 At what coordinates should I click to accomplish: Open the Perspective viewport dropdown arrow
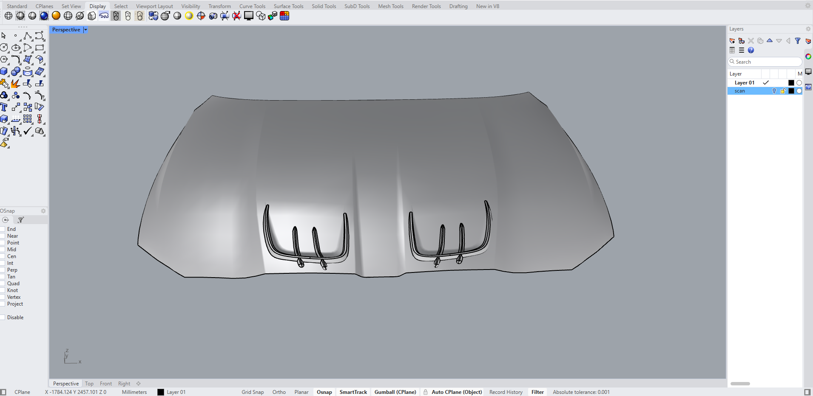click(85, 30)
